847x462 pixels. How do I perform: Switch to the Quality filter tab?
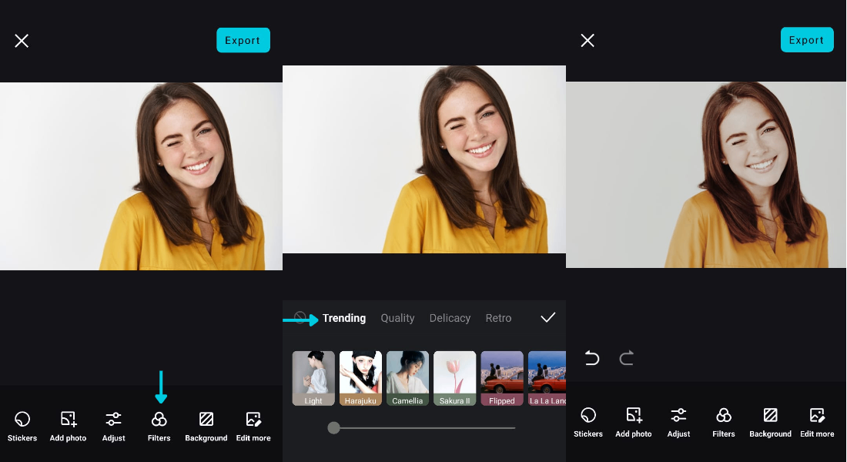[397, 318]
